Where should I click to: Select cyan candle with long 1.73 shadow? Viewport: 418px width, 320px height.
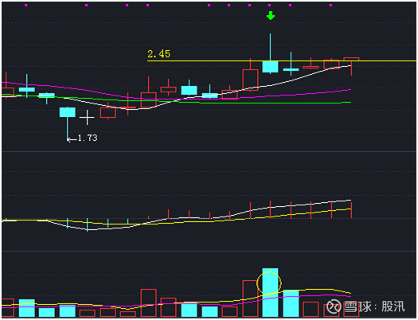[67, 112]
